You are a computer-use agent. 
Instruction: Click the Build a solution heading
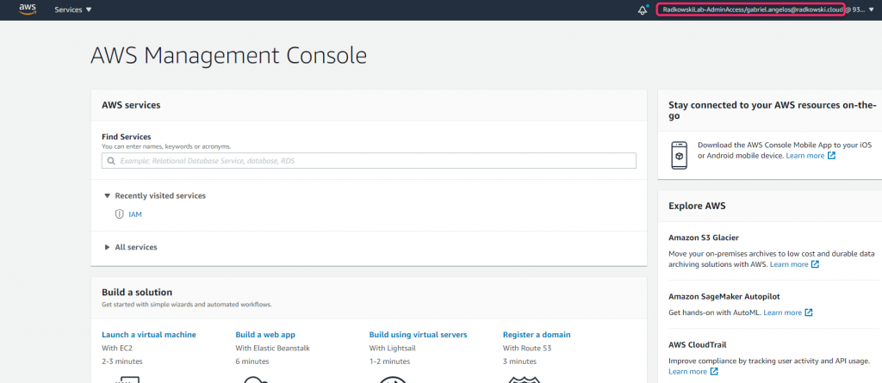[x=137, y=293]
